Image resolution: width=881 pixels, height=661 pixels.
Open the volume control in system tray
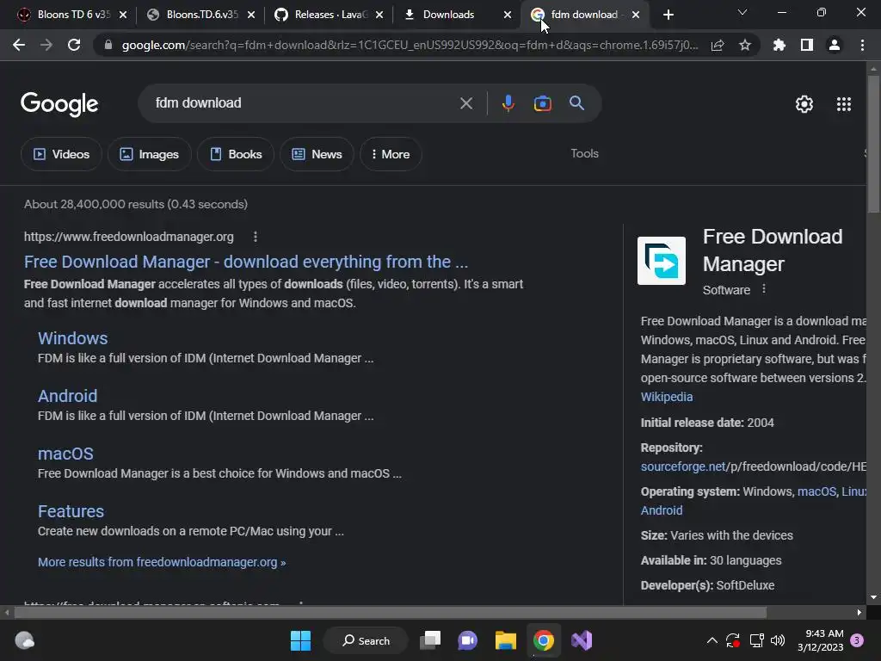778,640
